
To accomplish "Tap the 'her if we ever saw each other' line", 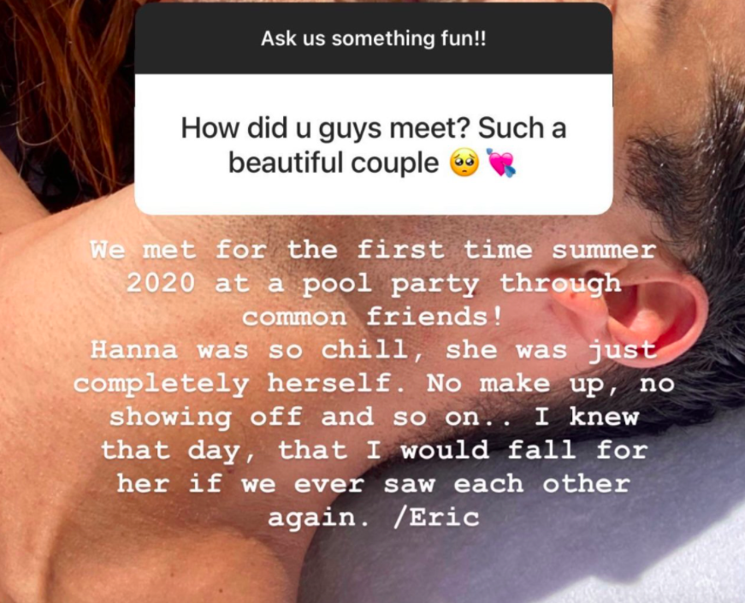I will (374, 485).
